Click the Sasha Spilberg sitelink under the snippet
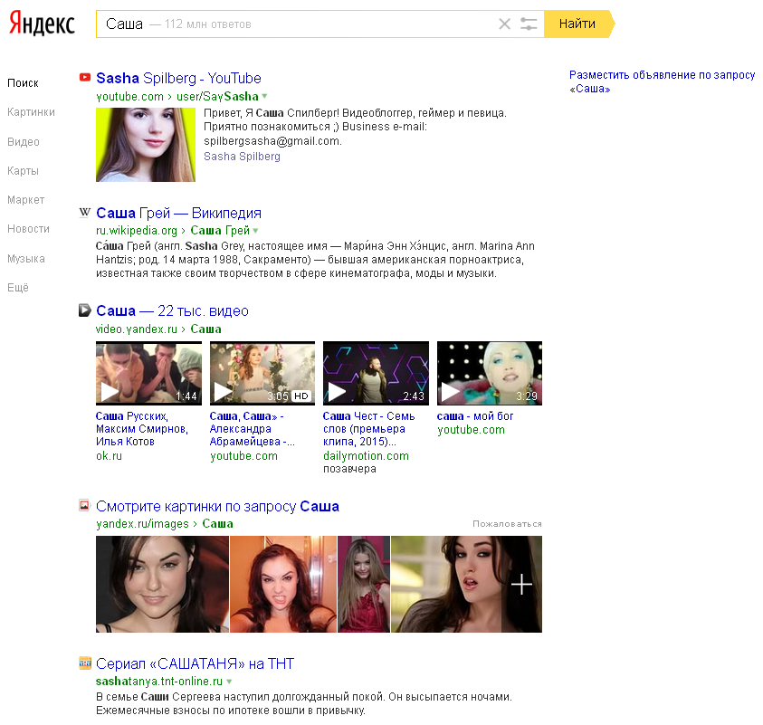This screenshot has width=763, height=725. coord(242,157)
